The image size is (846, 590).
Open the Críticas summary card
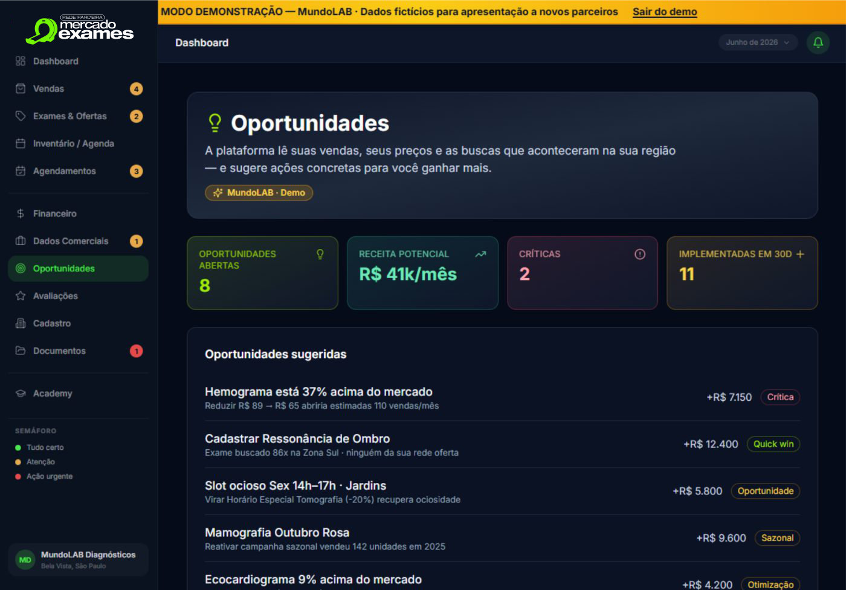583,273
